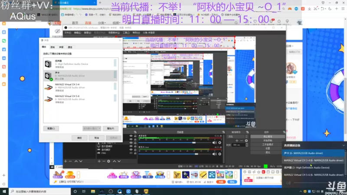Float the 混音器 dock panel icon

pyautogui.click(x=223, y=132)
